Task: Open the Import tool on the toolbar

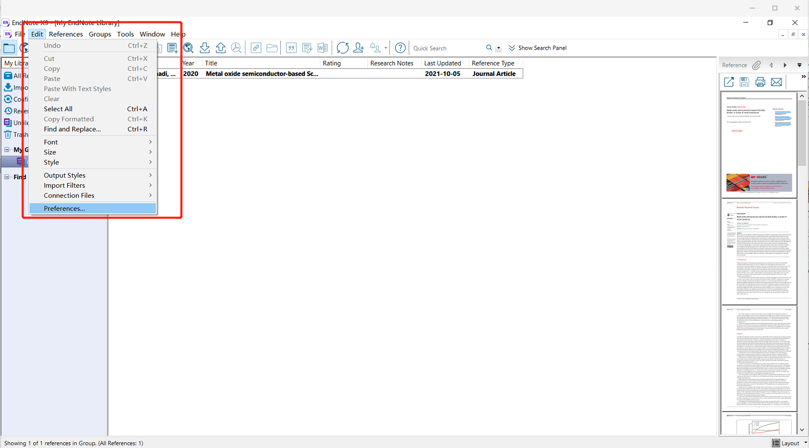Action: point(205,47)
